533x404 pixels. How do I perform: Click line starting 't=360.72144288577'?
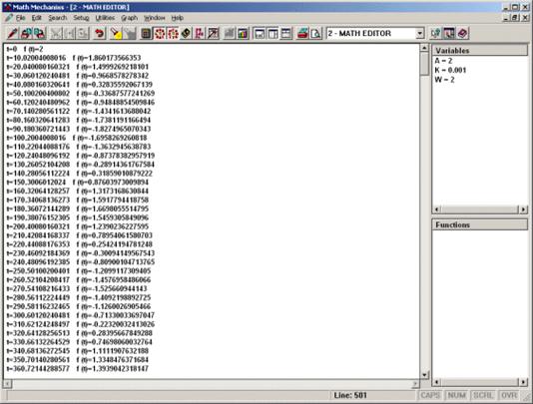(x=77, y=369)
